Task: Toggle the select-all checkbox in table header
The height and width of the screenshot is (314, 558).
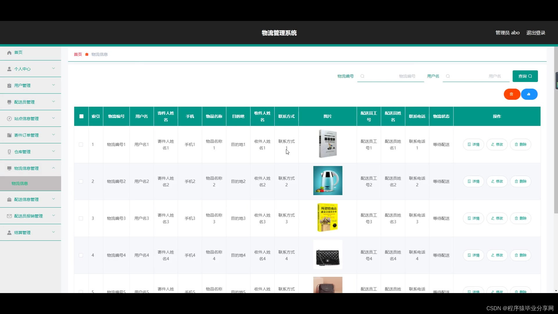Action: 81,116
